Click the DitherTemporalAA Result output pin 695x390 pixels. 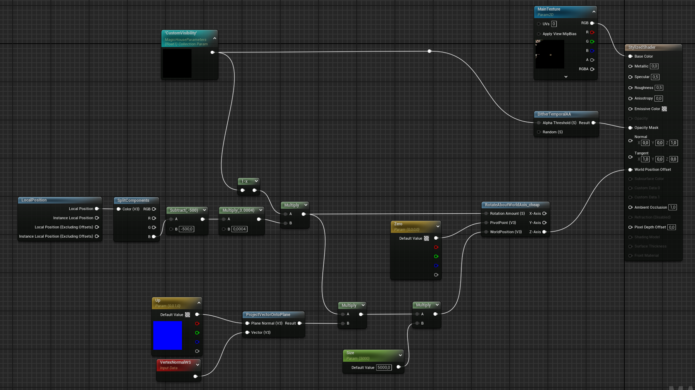tap(594, 123)
